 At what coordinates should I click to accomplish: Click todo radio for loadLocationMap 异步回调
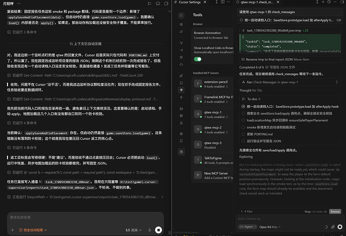coord(243,120)
